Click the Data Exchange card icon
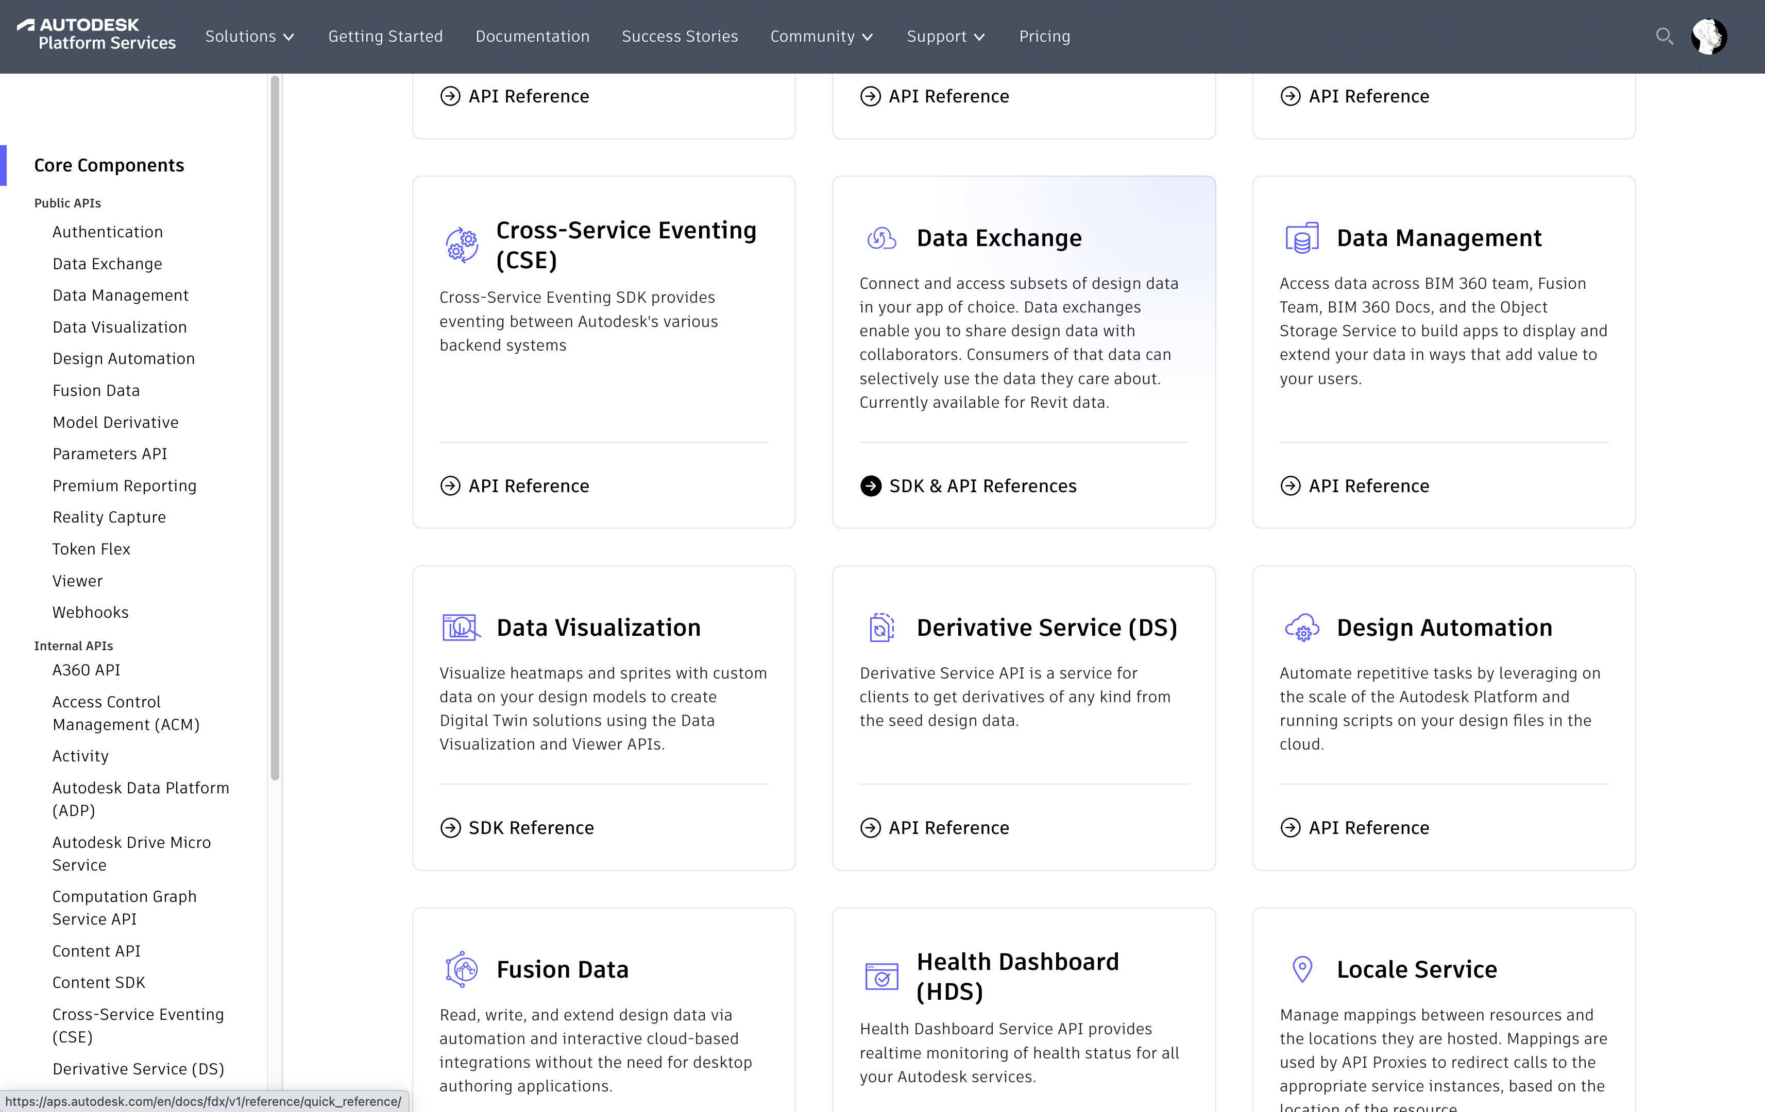 882,238
